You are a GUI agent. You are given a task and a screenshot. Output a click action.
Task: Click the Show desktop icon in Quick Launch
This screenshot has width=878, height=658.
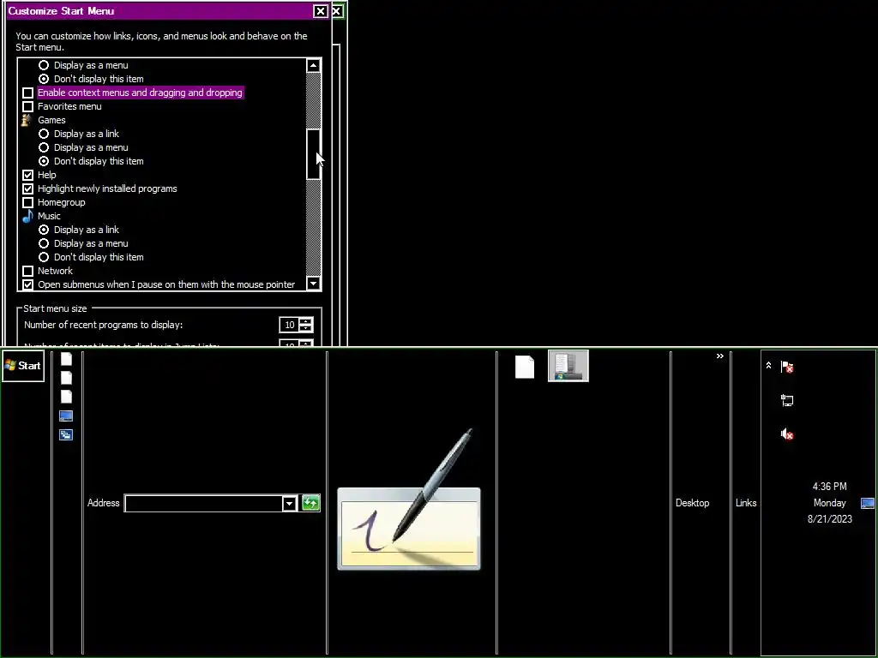[65, 416]
